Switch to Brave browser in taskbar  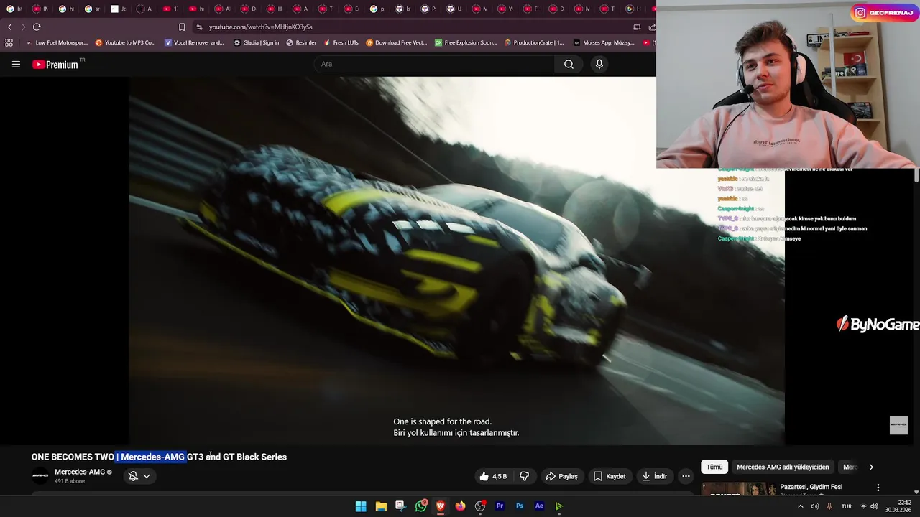pos(441,506)
